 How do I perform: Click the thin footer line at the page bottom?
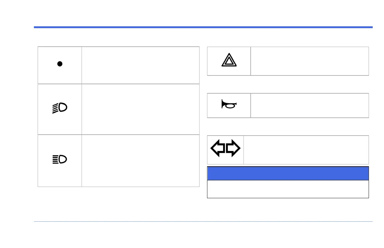[203, 222]
